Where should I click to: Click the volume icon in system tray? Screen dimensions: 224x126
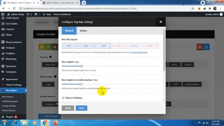tap(207, 123)
